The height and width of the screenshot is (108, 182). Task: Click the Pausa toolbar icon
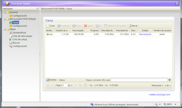pos(74,26)
